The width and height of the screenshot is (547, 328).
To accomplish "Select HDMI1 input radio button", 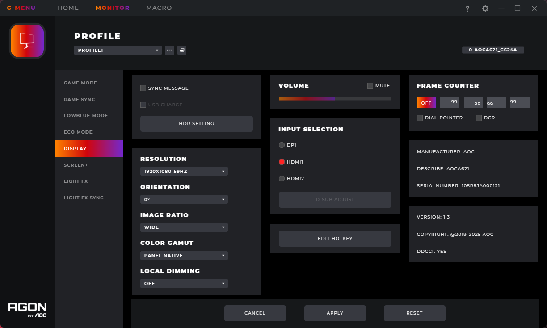I will [282, 162].
